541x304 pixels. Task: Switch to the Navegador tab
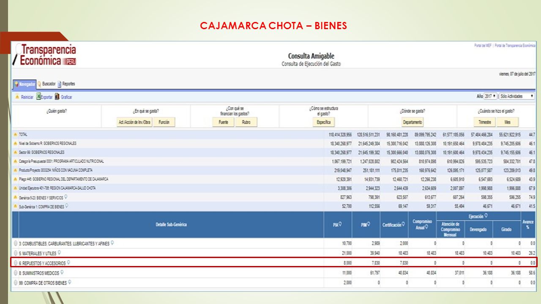coord(25,84)
